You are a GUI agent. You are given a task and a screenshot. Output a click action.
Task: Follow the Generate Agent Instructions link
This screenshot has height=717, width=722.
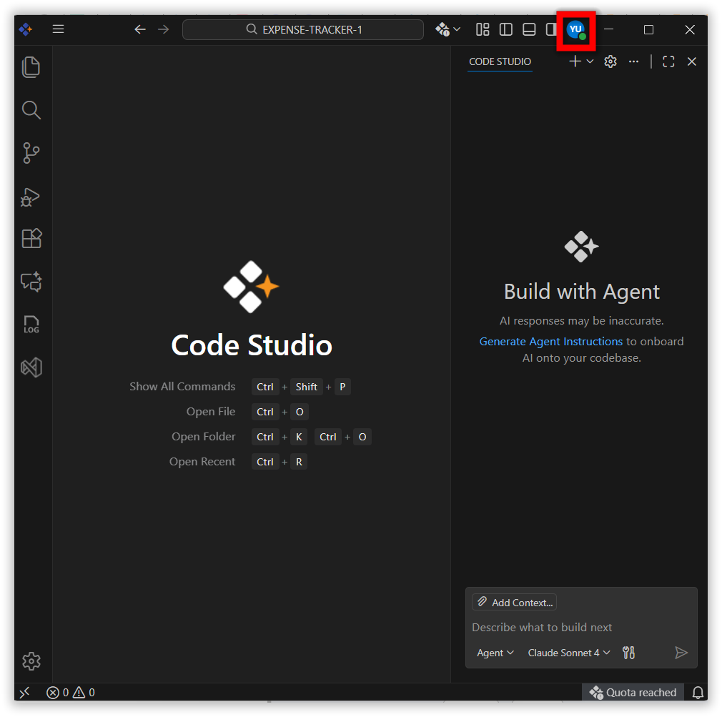(550, 342)
